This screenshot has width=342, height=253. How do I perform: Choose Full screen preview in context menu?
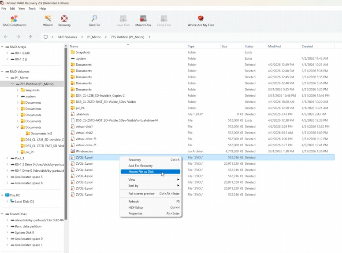click(150, 194)
